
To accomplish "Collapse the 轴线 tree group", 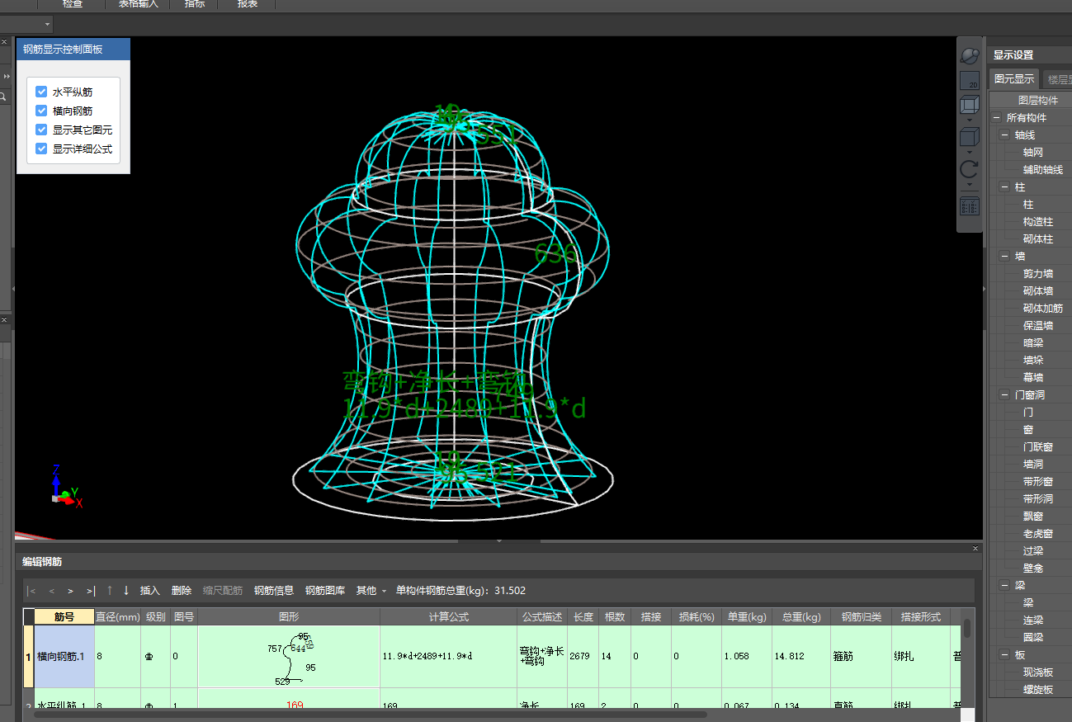I will click(x=1005, y=135).
